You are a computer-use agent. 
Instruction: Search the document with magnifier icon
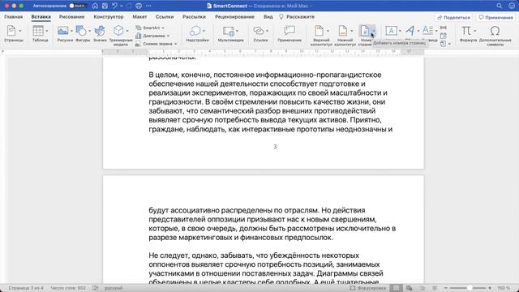(500, 6)
